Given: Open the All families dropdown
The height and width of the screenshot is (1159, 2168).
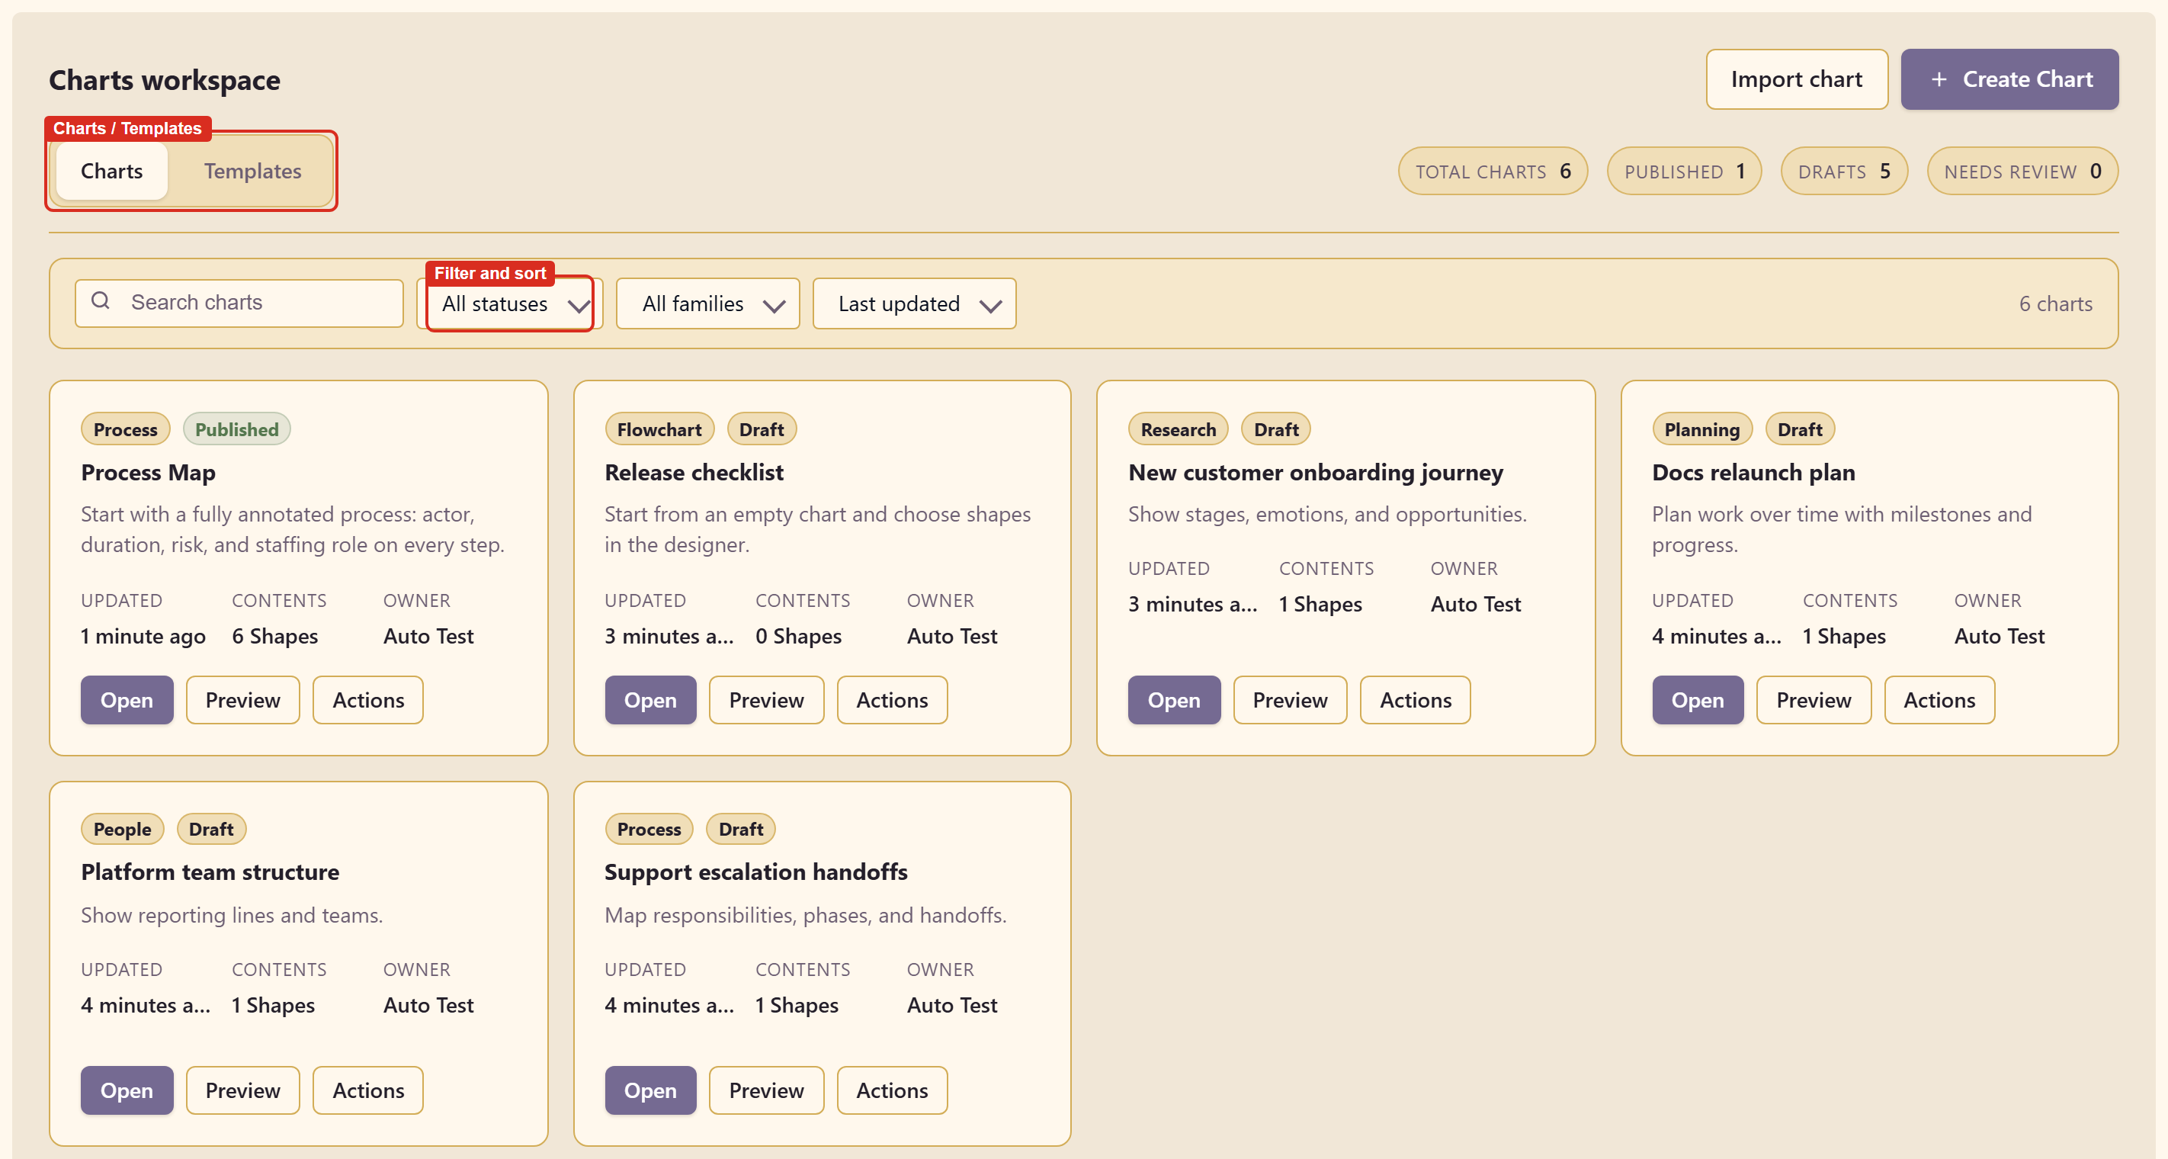Looking at the screenshot, I should 707,303.
